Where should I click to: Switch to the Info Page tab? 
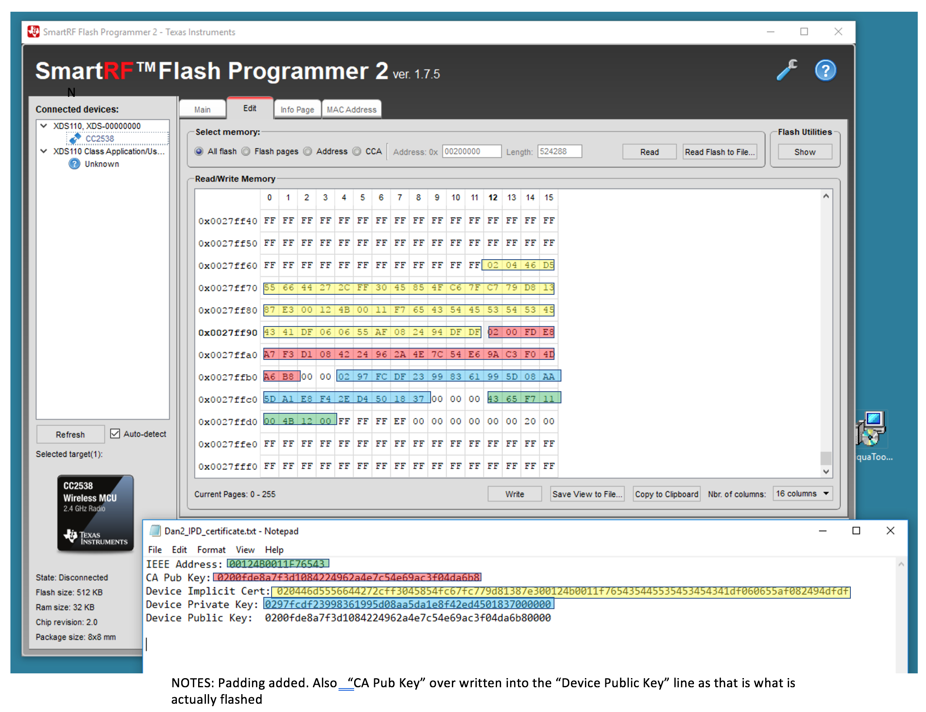(x=297, y=109)
